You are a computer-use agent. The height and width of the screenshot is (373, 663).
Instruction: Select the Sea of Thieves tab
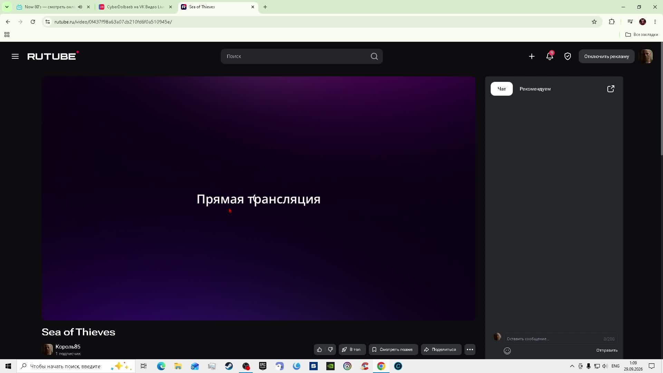point(218,7)
